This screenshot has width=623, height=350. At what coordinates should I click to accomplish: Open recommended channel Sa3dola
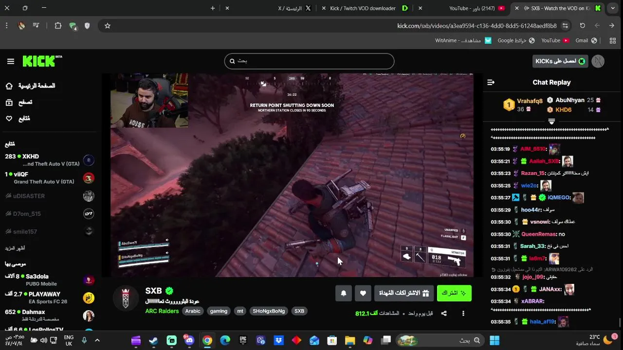49,280
